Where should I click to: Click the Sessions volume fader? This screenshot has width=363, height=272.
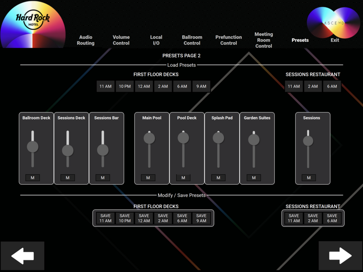click(308, 141)
